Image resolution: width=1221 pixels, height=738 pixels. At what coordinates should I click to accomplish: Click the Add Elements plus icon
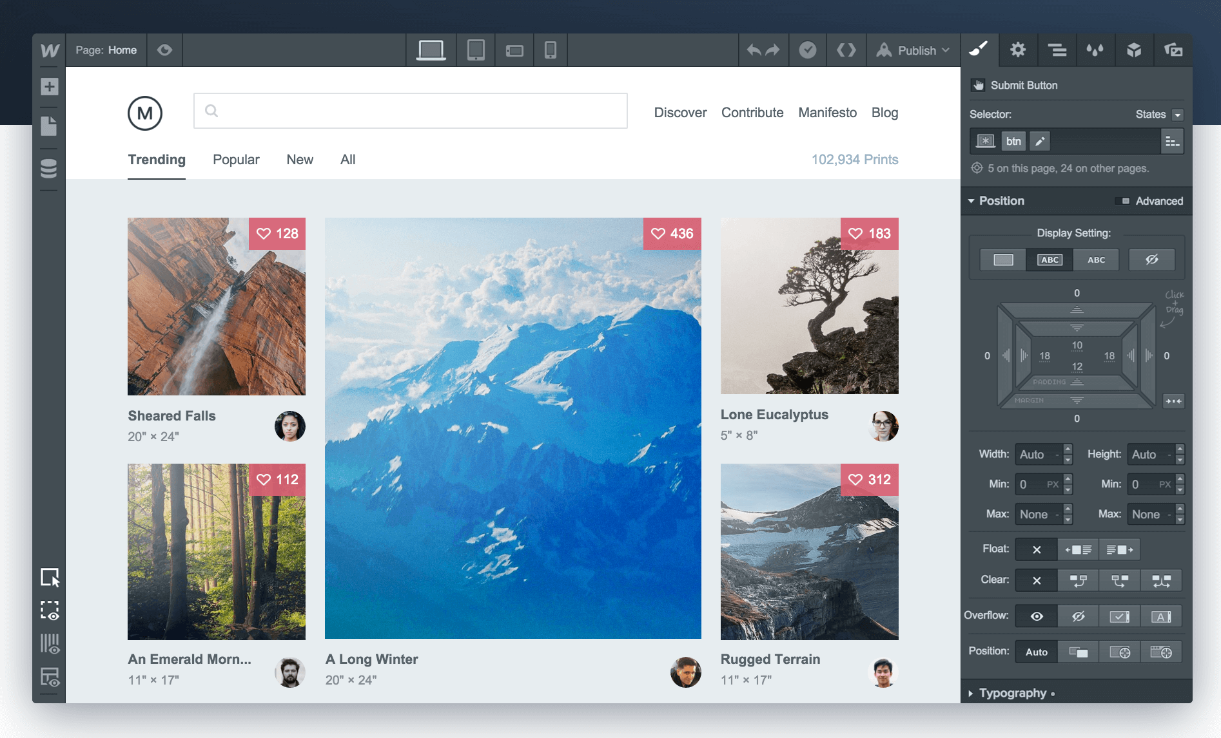(50, 87)
